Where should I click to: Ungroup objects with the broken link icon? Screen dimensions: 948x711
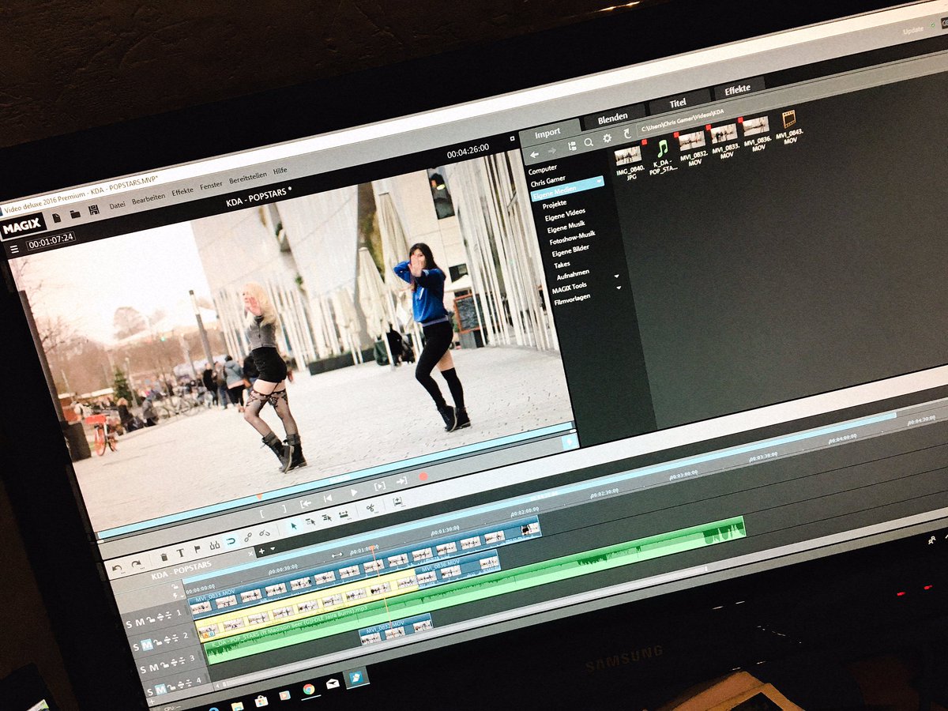[265, 532]
